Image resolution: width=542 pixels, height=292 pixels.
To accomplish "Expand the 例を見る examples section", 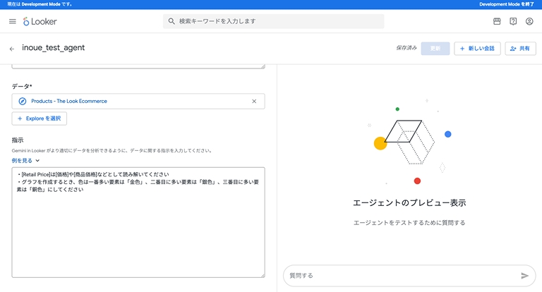I will 25,160.
